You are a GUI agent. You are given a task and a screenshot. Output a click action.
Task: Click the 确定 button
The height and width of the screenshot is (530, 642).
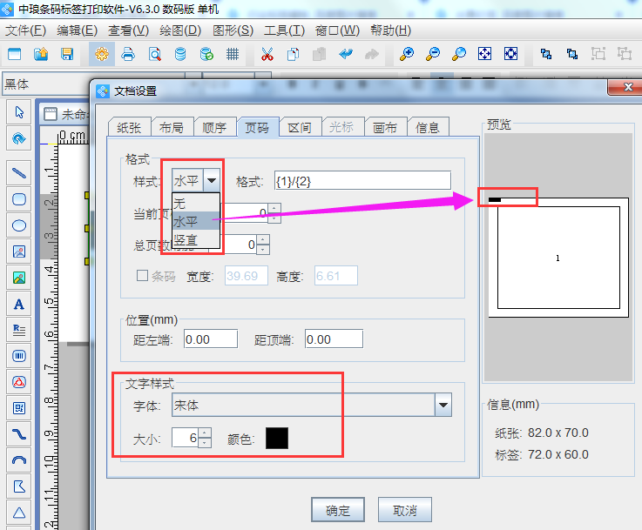click(x=337, y=511)
